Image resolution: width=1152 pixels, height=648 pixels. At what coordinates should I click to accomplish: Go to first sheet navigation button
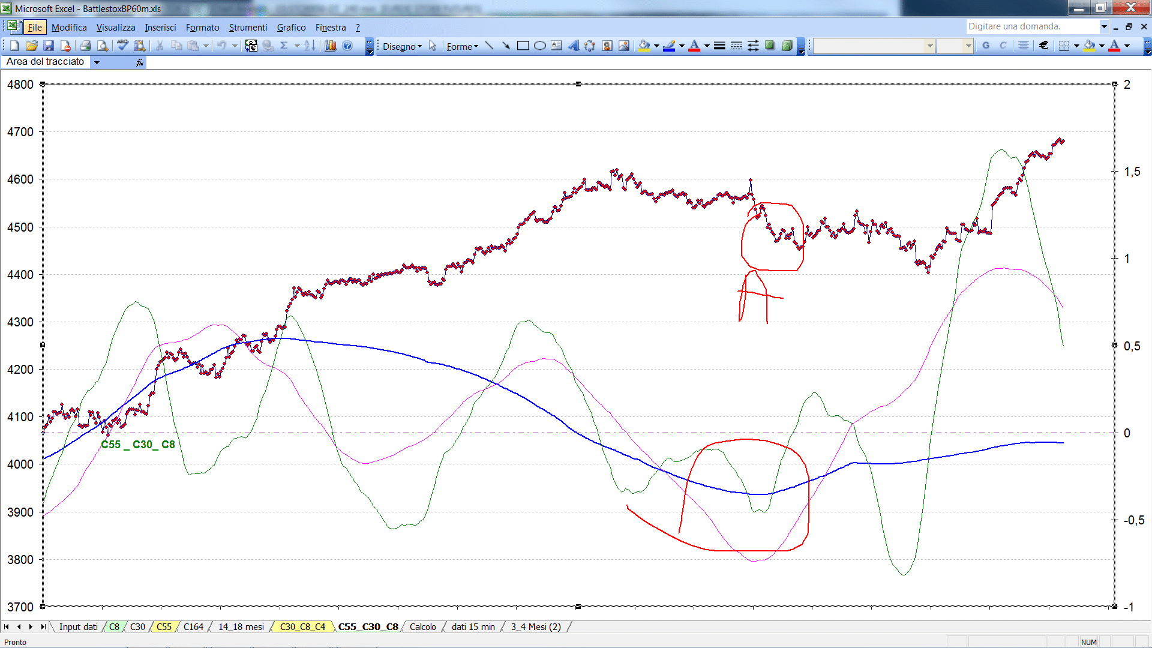coord(7,627)
